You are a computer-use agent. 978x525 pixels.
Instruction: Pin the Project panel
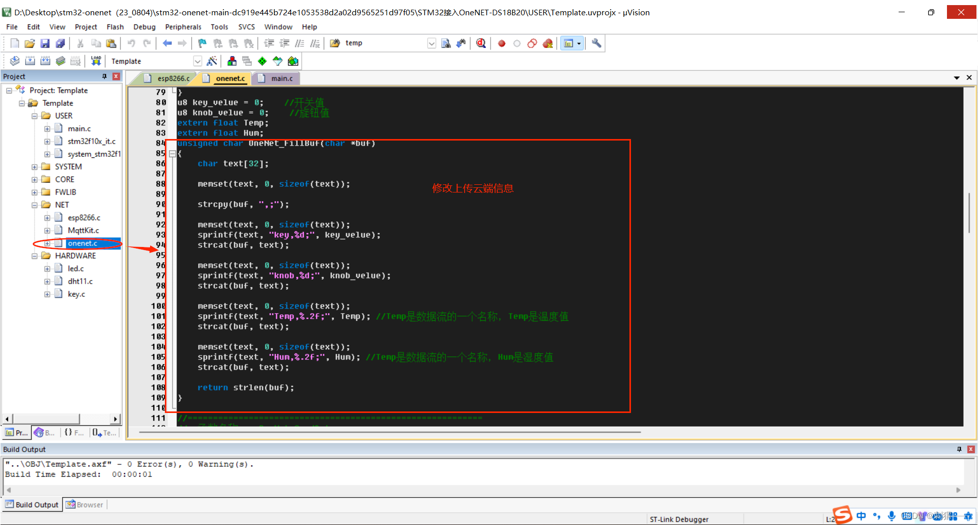104,76
